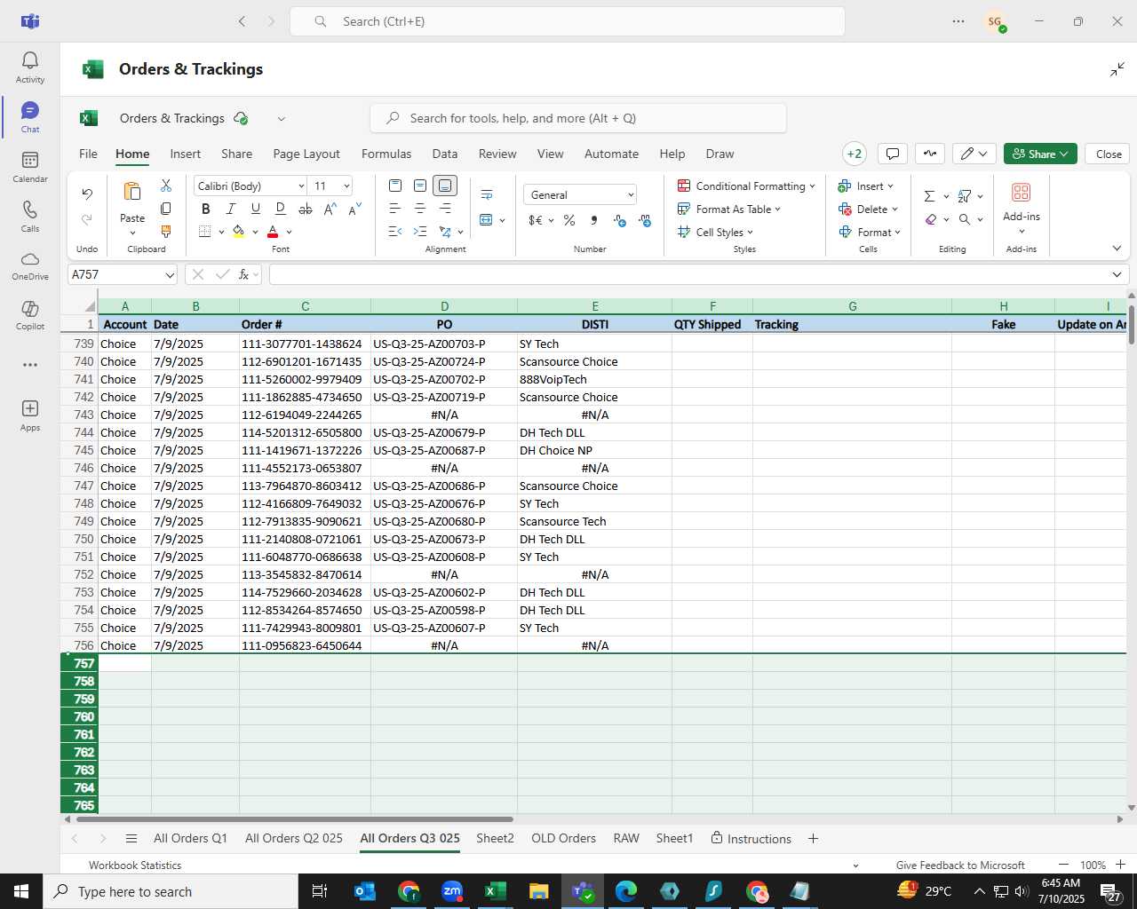Toggle Top Align for cells
The image size is (1137, 909).
[395, 186]
